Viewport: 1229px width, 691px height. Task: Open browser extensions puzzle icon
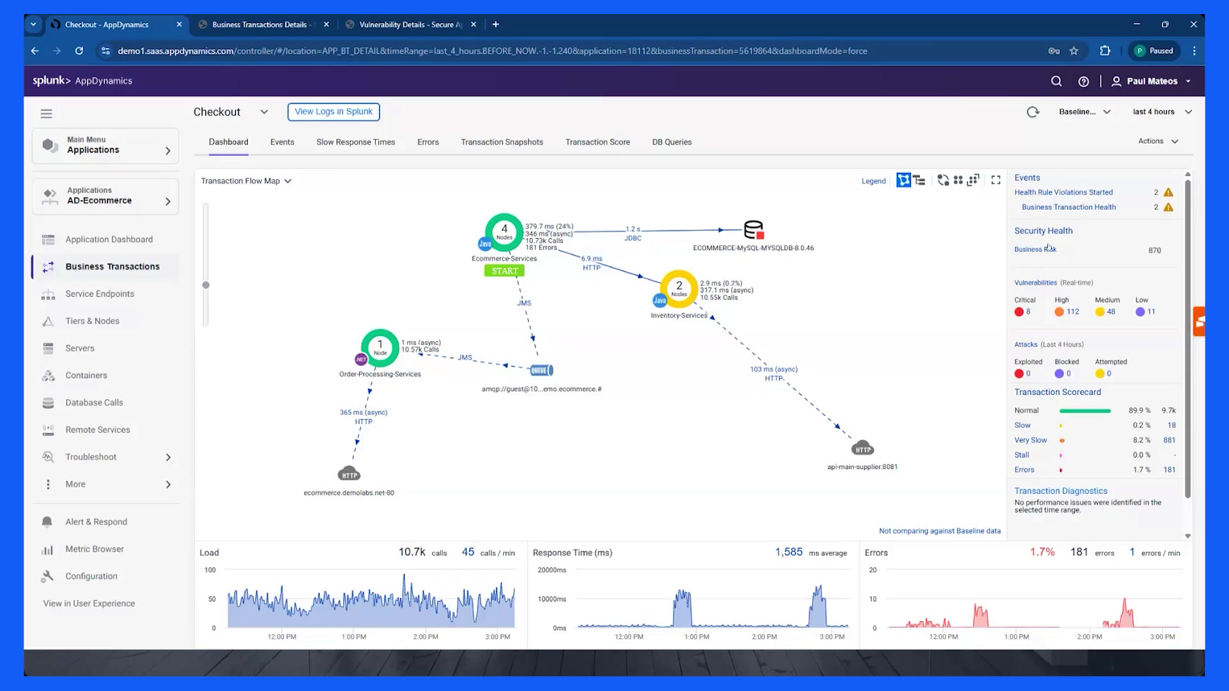tap(1105, 51)
